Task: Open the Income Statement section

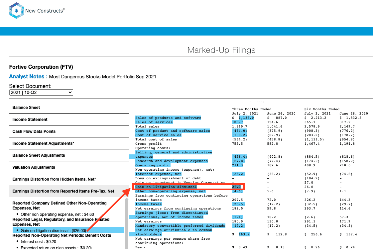Action: (x=69, y=120)
